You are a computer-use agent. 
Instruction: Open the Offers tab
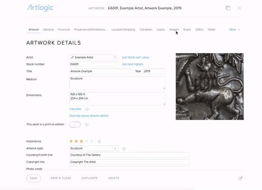click(x=200, y=30)
